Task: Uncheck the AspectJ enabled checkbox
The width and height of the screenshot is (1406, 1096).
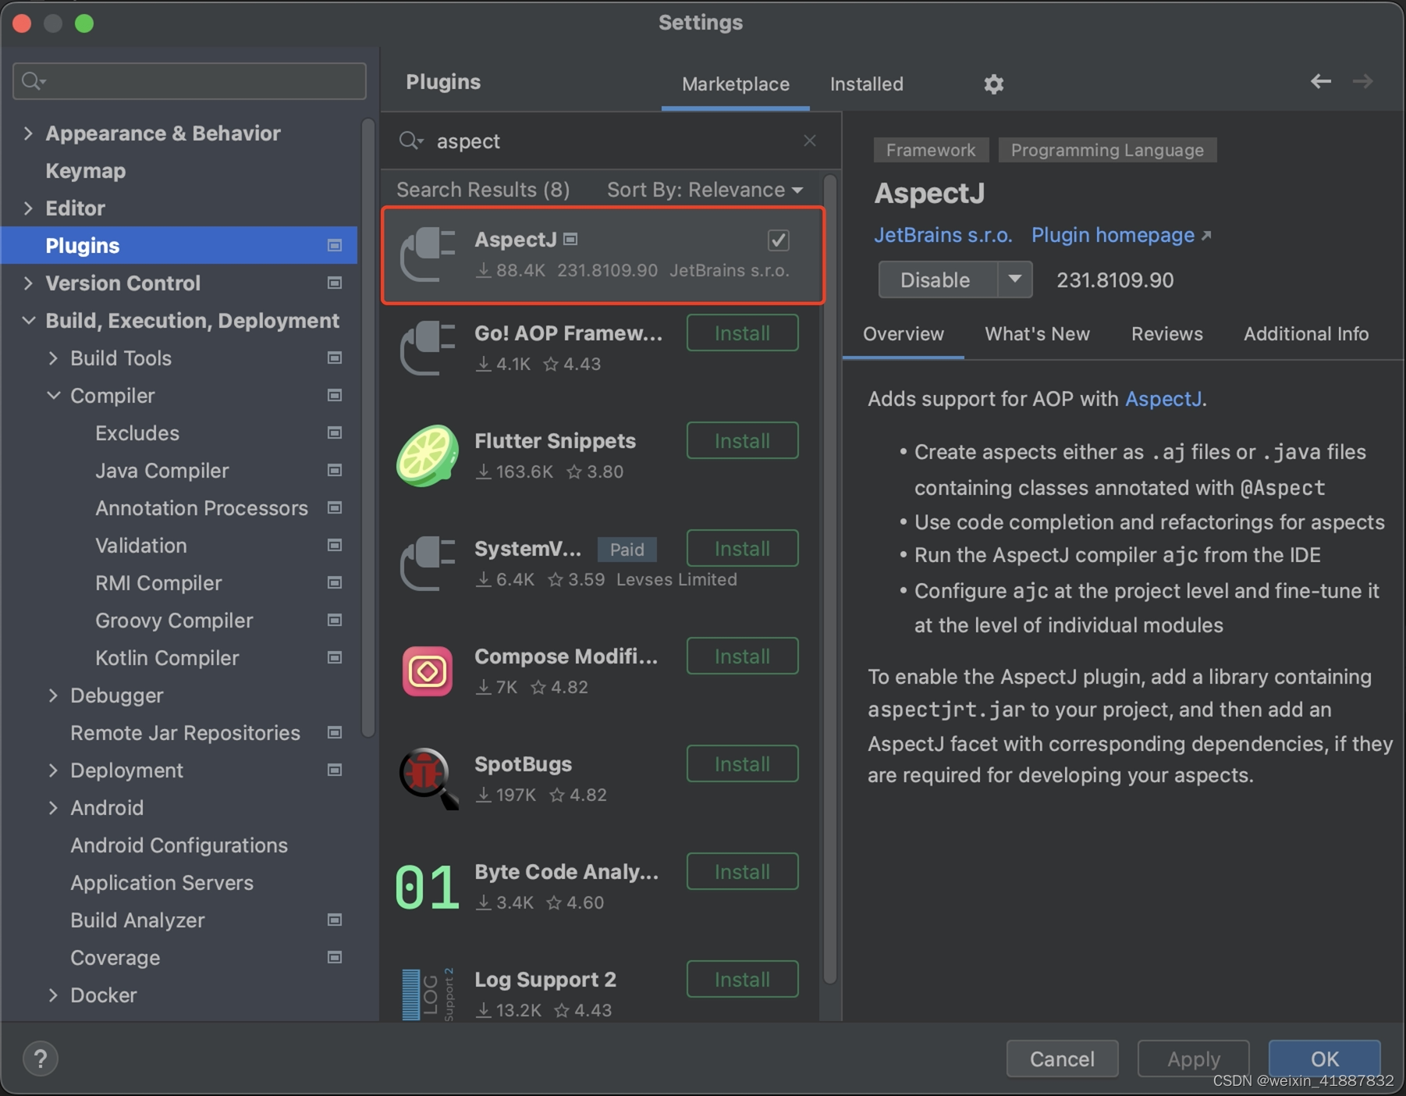Action: click(778, 240)
